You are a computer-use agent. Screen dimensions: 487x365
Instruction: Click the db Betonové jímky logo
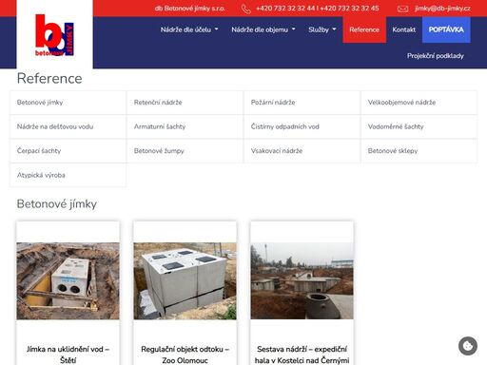54,35
